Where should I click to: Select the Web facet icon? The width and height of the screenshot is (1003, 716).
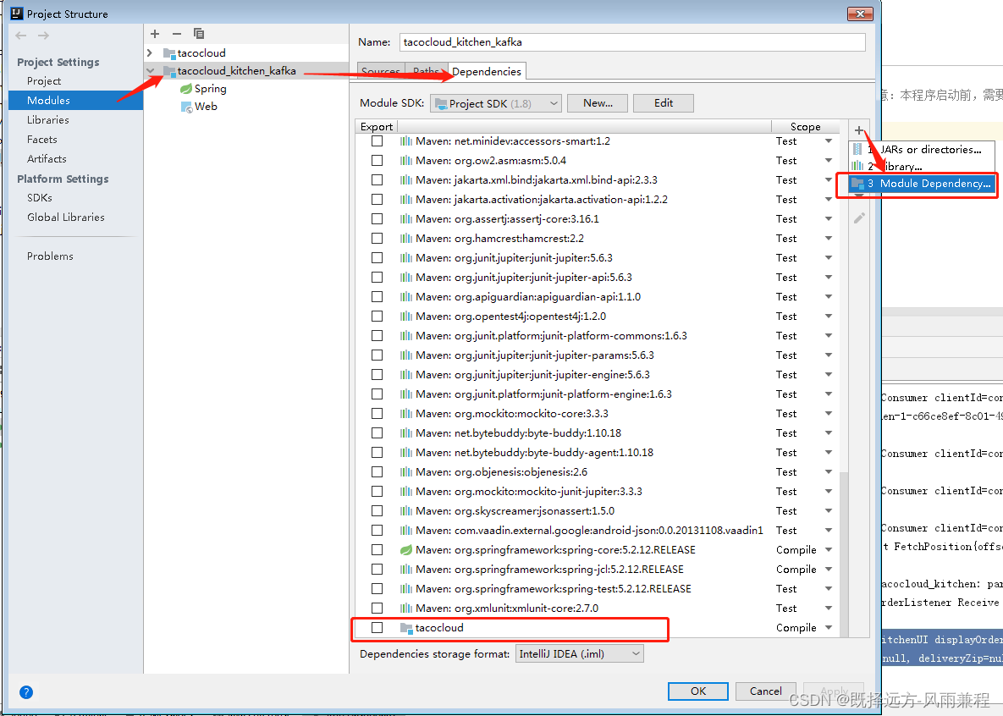coord(187,107)
